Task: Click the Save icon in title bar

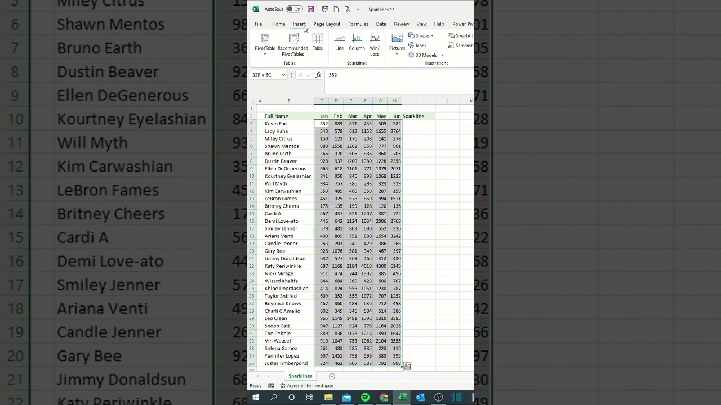Action: pyautogui.click(x=310, y=9)
